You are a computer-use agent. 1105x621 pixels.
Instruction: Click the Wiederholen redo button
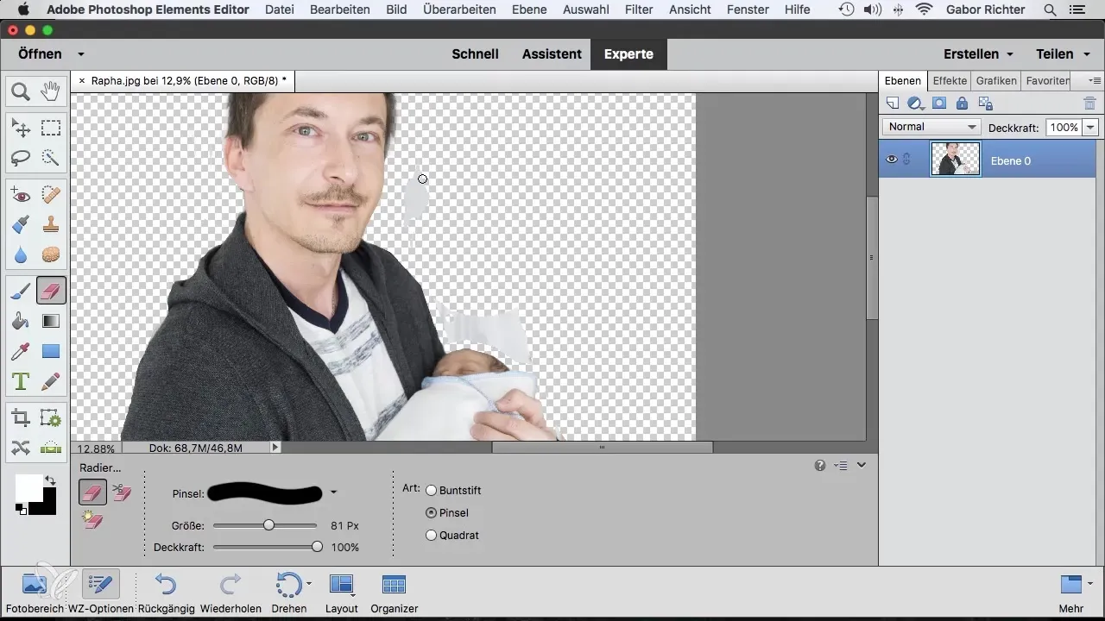(x=230, y=592)
